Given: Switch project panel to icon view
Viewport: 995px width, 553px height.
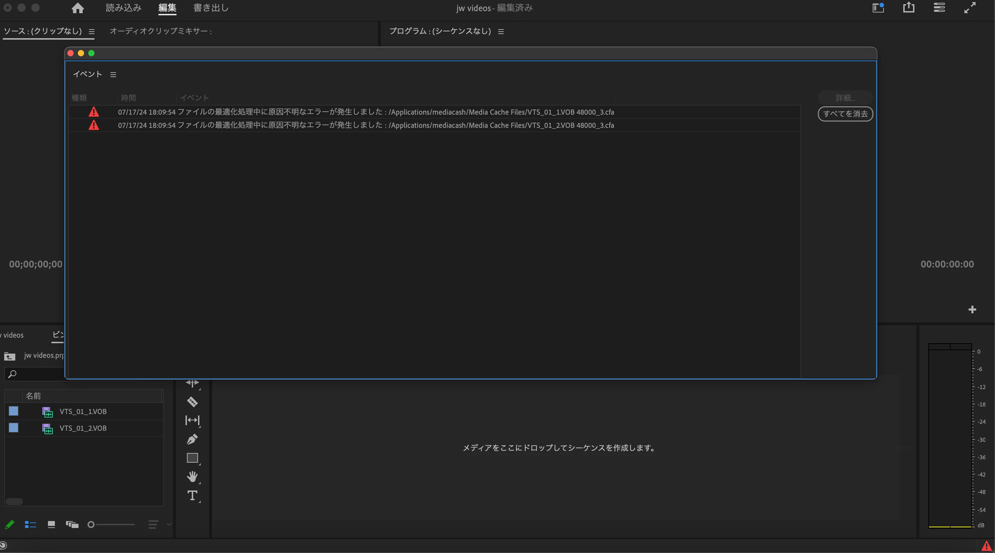Looking at the screenshot, I should pos(51,525).
